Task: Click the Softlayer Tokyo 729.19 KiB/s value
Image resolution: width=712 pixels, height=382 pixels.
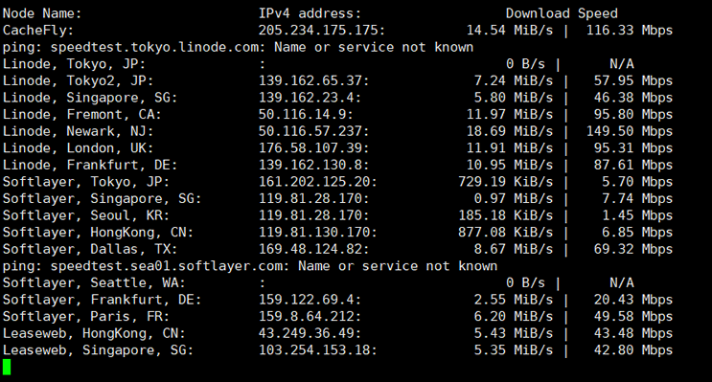Action: (x=505, y=182)
